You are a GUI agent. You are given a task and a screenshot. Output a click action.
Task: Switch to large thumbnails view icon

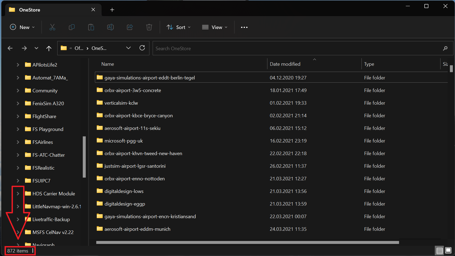(448, 251)
